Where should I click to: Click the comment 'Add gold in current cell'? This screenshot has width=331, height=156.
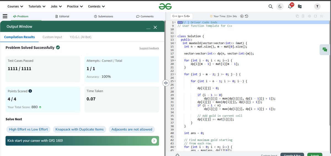pos(220,116)
